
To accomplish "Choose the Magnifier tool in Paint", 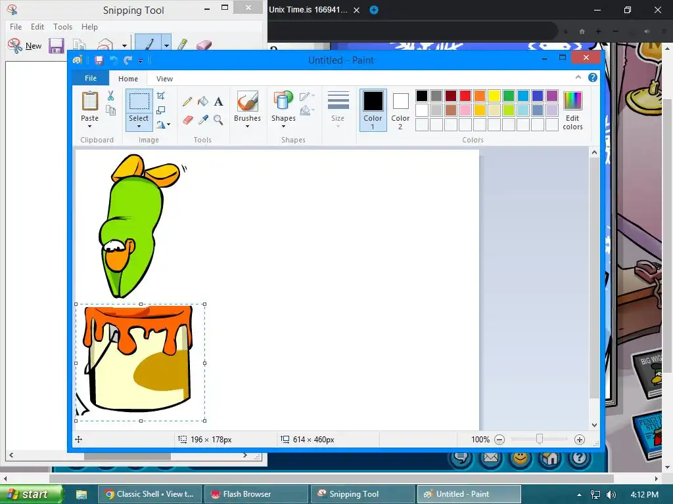I will (218, 119).
